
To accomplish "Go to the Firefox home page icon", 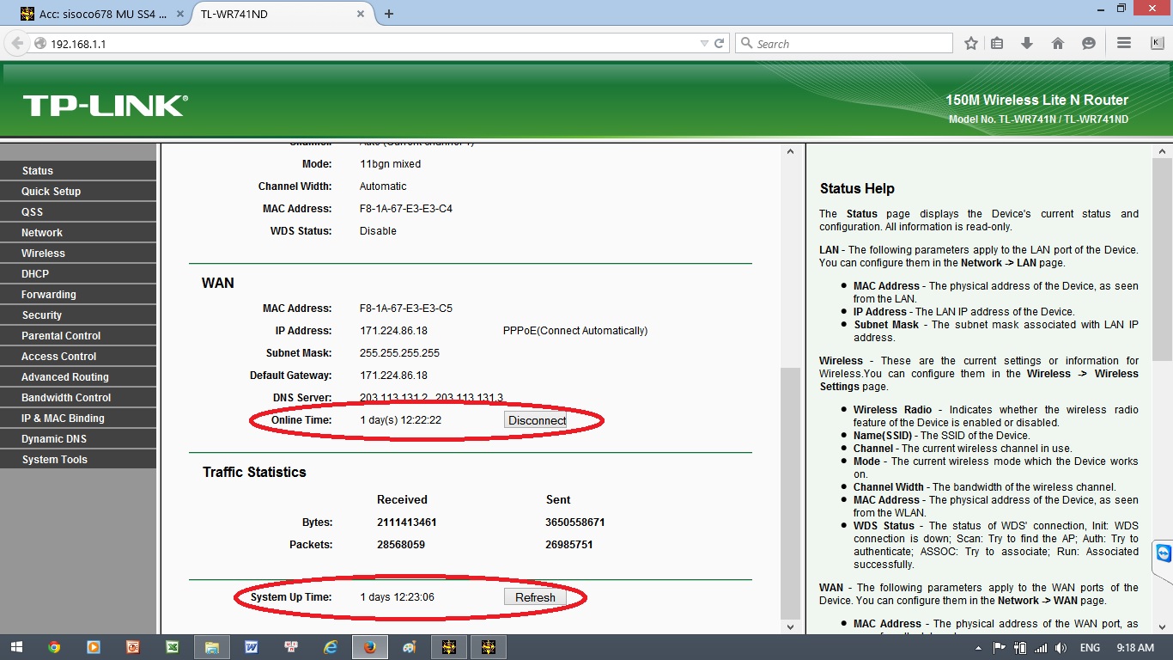I will (1058, 43).
